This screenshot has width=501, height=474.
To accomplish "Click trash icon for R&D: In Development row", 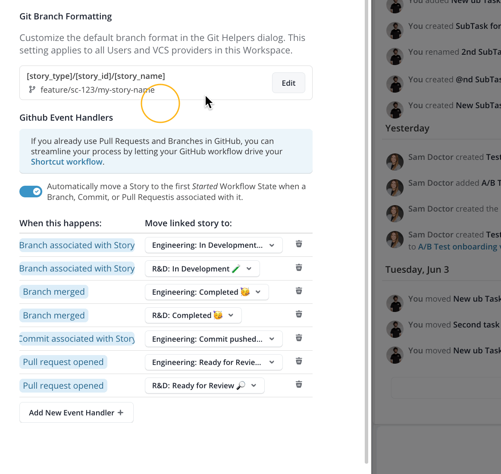I will pyautogui.click(x=299, y=268).
